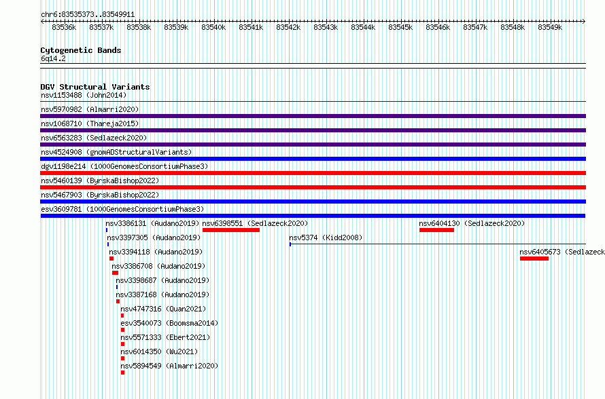Viewport: 605px width, 399px height.
Task: Select the nsv6398551 (Sedlazeck2020) label
Action: [x=256, y=223]
